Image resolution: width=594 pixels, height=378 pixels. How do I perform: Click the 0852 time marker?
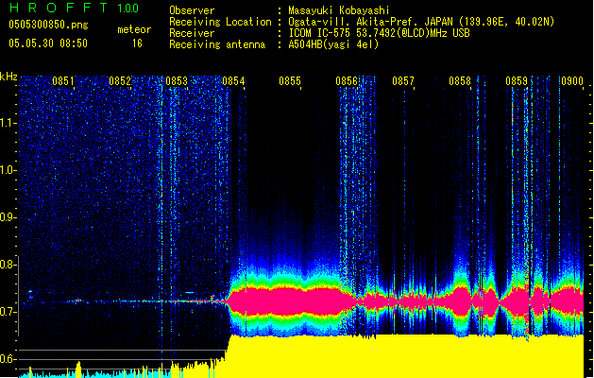coord(120,81)
